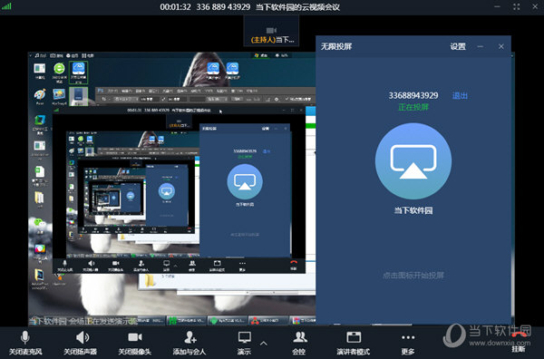Click the nested 无限投屏 round cast icon
The width and height of the screenshot is (544, 359).
coord(245,181)
